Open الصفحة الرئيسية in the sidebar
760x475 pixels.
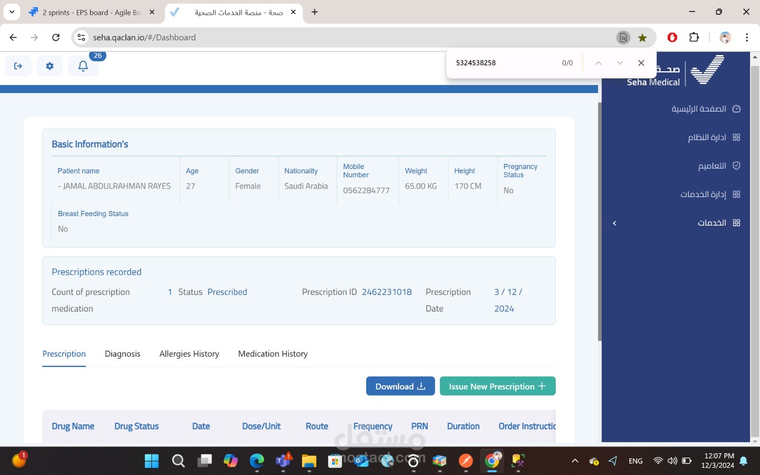pyautogui.click(x=706, y=109)
